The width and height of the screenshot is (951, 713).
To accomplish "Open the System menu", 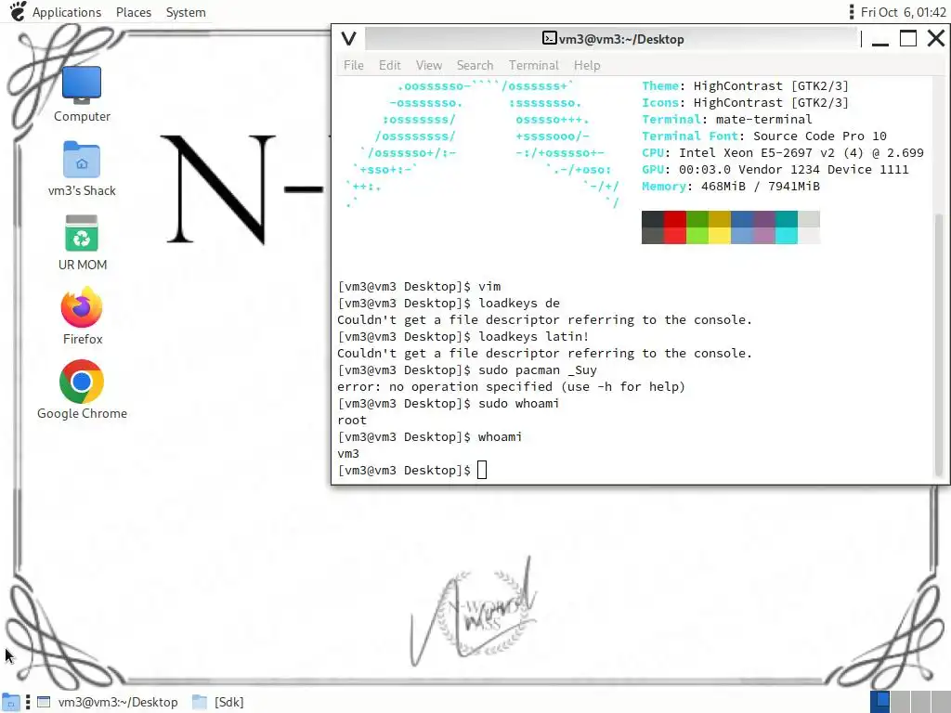I will click(x=186, y=12).
